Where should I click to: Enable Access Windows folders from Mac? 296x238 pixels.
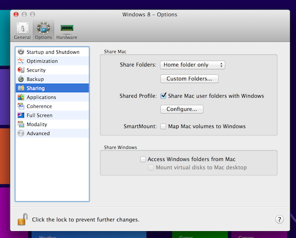tap(143, 159)
